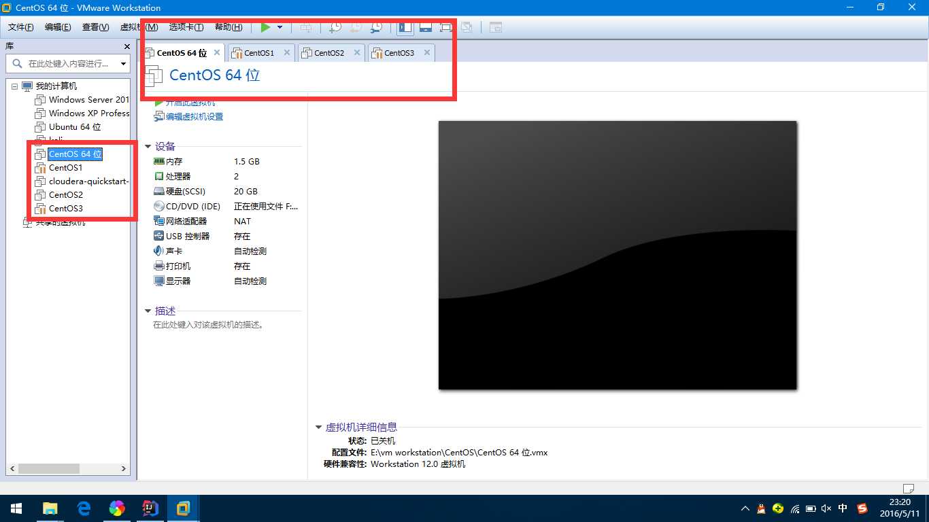Click the library horizontal scrollbar thumb

tap(49, 469)
